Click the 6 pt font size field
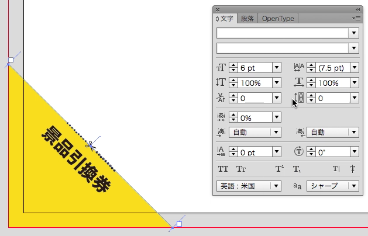 tap(255, 68)
